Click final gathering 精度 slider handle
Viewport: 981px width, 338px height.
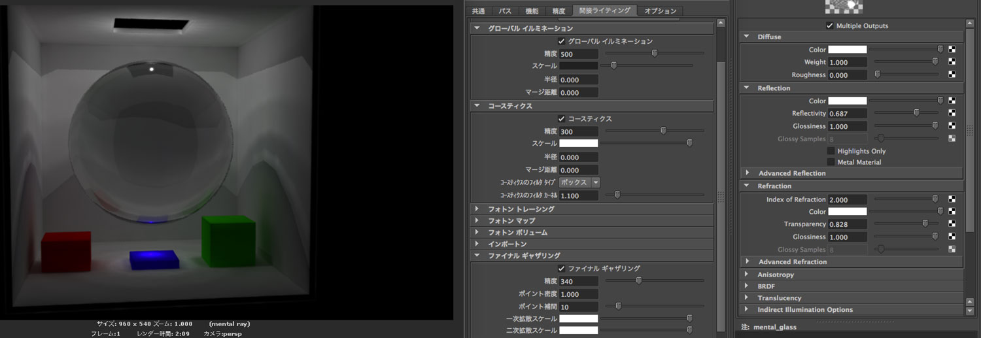pyautogui.click(x=639, y=280)
